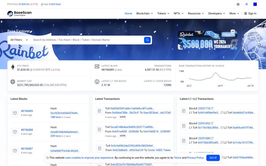Expand the Developers menu
Viewport: 266px width, 166px height.
point(216,13)
